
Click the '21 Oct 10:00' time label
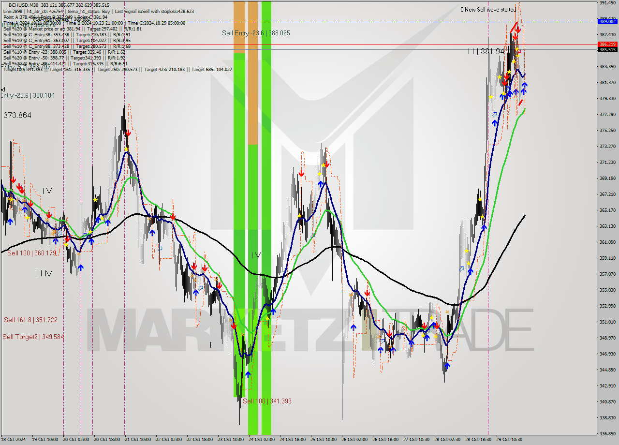point(138,440)
